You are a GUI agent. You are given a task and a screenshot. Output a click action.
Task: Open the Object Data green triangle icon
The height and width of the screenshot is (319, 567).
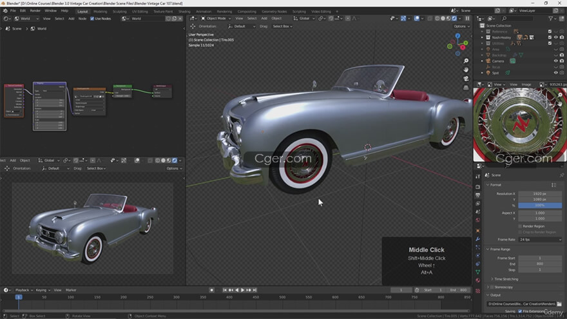(477, 272)
